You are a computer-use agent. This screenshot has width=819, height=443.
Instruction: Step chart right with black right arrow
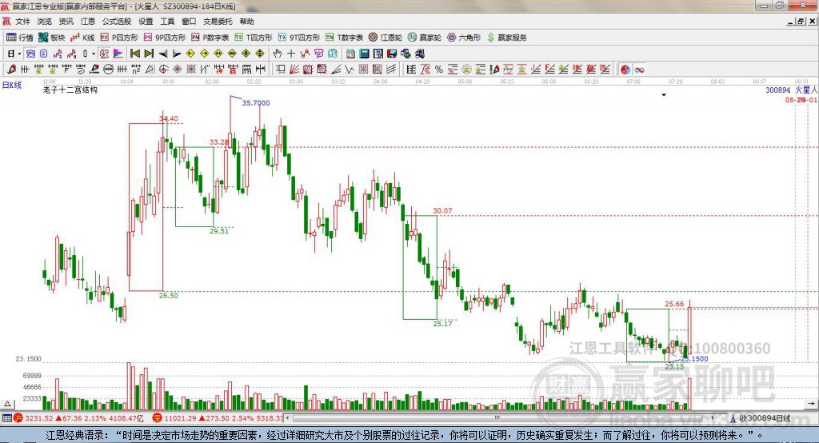[177, 54]
